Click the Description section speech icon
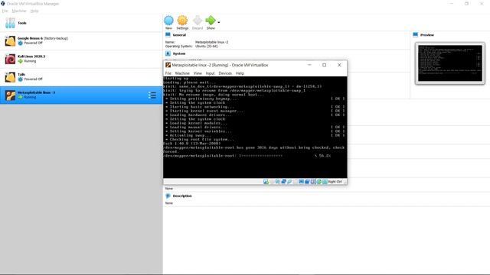 pyautogui.click(x=168, y=196)
